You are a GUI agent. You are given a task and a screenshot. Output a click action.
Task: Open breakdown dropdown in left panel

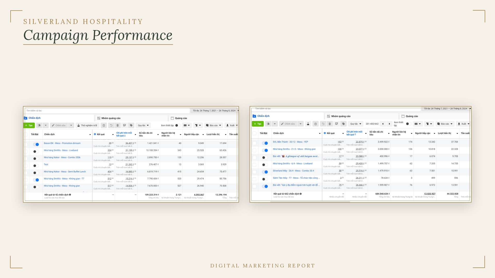tap(198, 125)
